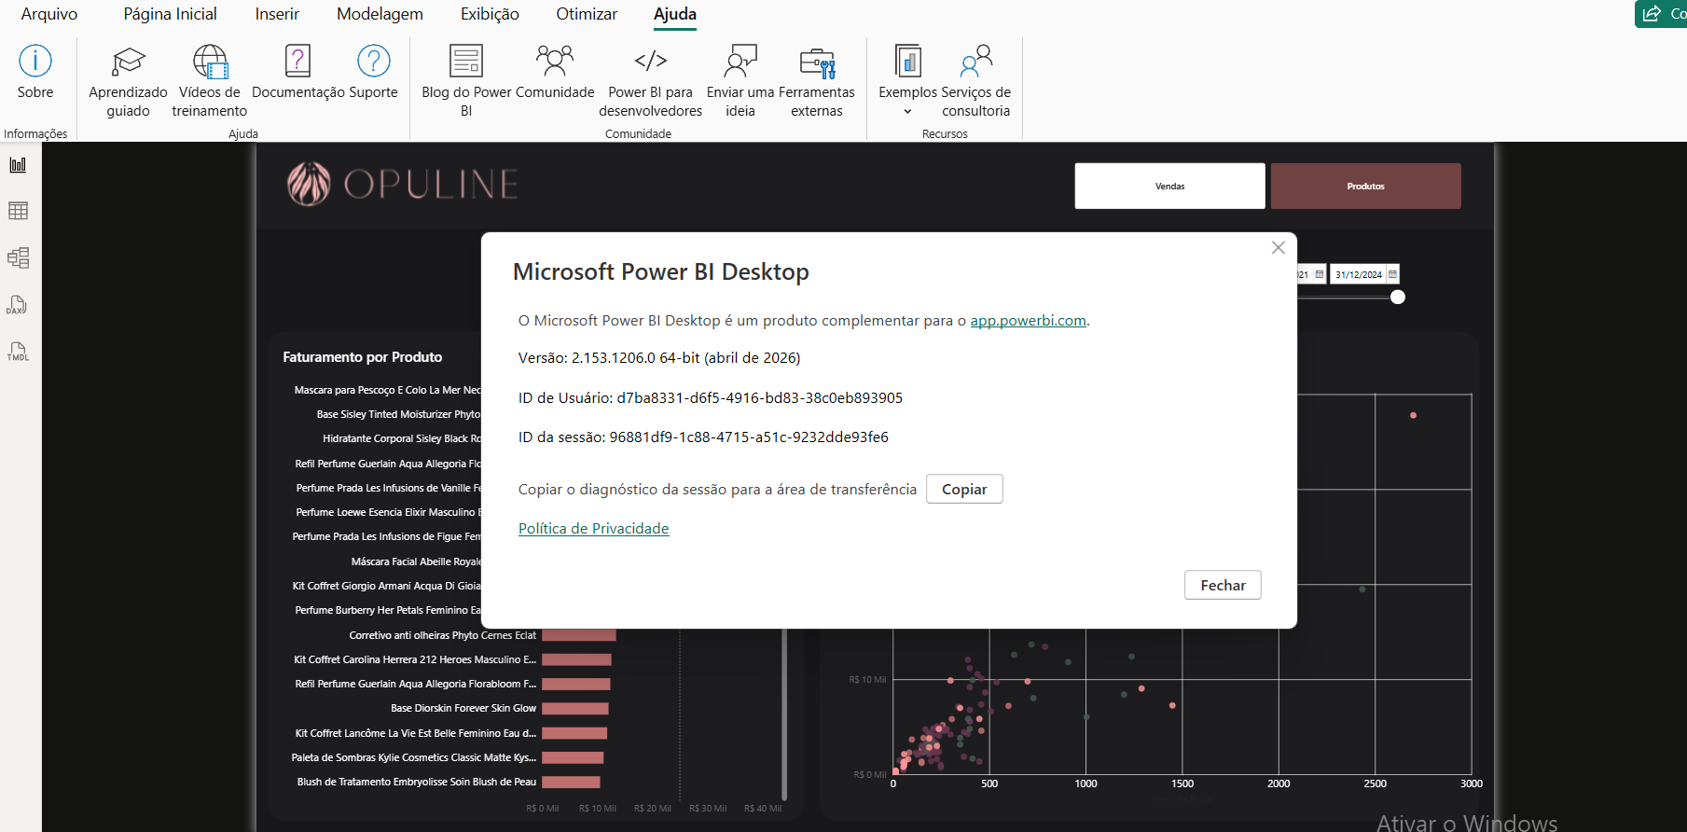Open Blog do Power BI
This screenshot has width=1687, height=832.
click(x=466, y=81)
